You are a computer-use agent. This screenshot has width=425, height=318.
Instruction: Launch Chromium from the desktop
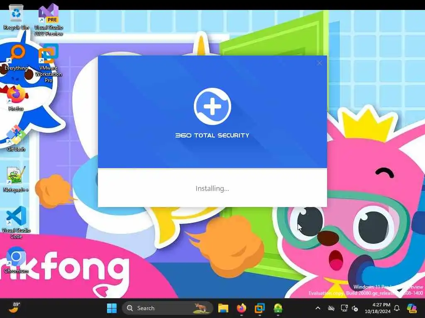point(16,260)
